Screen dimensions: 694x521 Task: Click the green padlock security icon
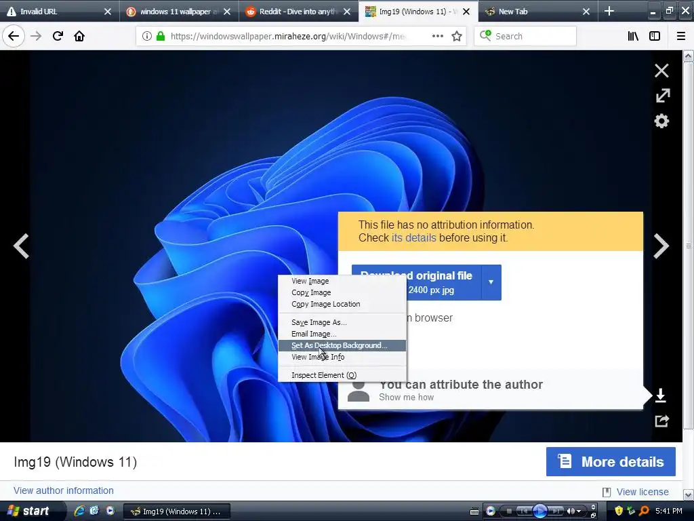[160, 37]
